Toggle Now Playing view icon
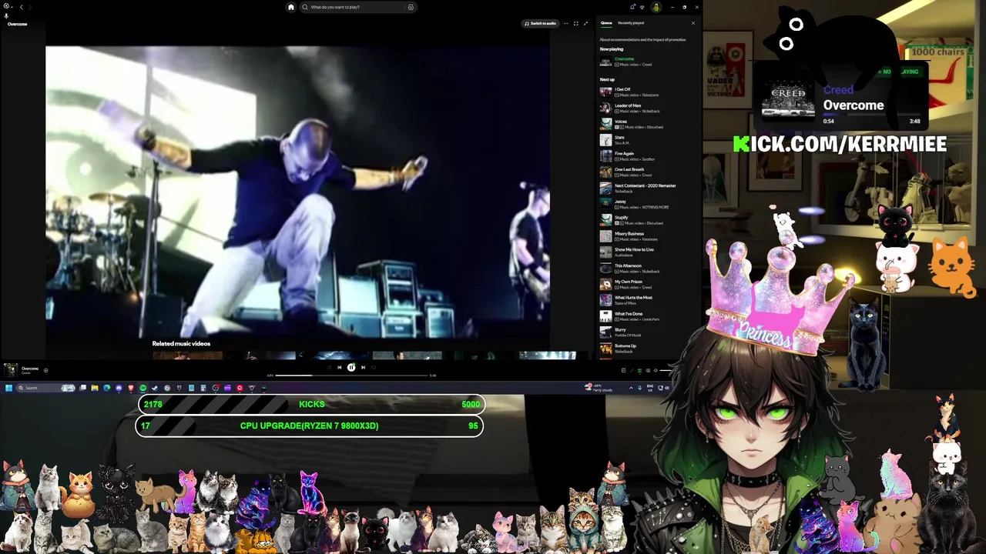986x554 pixels. pos(623,371)
